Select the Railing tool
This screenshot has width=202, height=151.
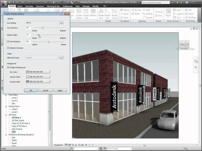(125, 10)
